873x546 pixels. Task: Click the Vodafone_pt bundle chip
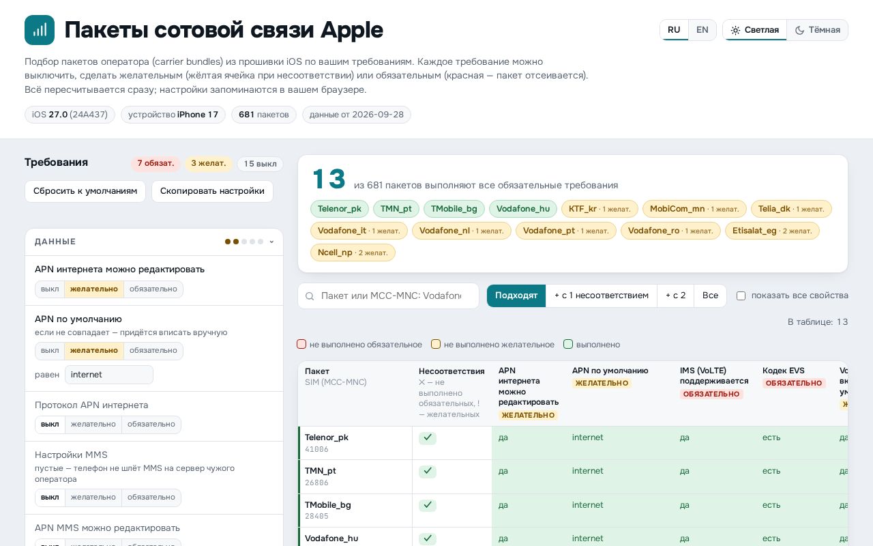566,231
